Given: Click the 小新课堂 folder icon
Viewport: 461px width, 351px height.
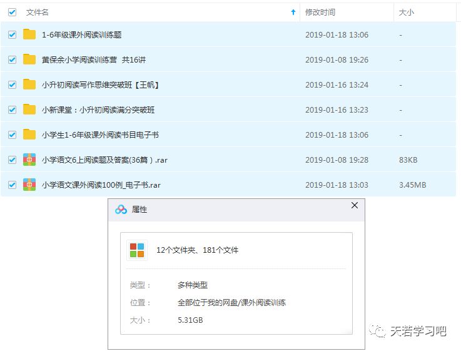Looking at the screenshot, I should click(x=29, y=109).
